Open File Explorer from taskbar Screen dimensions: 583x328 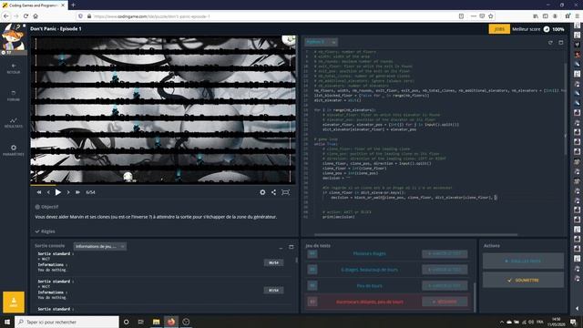pyautogui.click(x=156, y=322)
